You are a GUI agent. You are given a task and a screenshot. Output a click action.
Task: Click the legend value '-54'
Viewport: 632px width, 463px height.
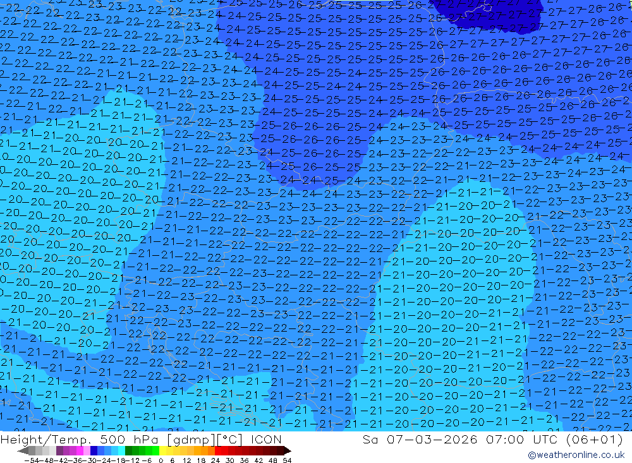32,460
